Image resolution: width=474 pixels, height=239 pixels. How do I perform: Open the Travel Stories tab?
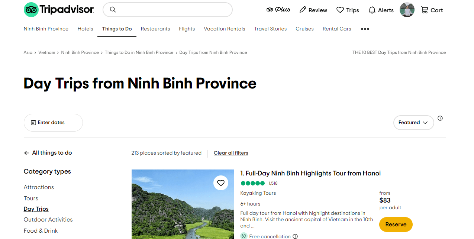point(270,29)
